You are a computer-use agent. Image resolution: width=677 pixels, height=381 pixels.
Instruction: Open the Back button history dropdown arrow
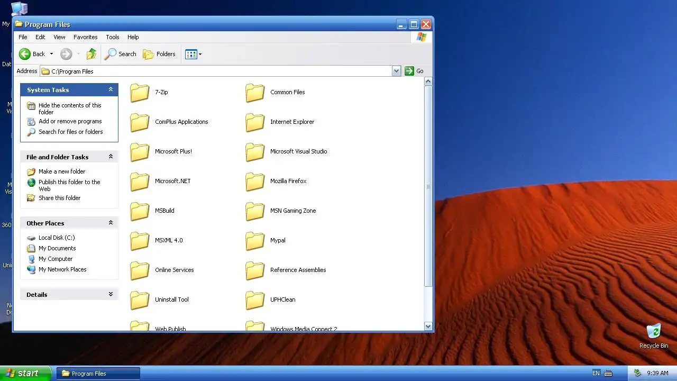pyautogui.click(x=51, y=54)
